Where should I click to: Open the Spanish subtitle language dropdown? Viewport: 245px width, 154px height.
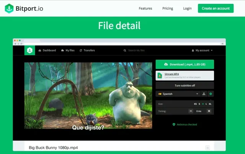178,94
